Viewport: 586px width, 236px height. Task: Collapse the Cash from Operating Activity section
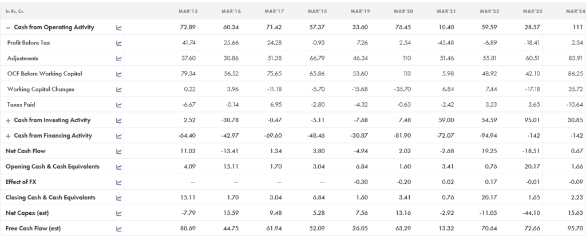[8, 27]
